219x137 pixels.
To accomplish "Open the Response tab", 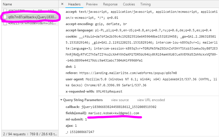I will [110, 4].
